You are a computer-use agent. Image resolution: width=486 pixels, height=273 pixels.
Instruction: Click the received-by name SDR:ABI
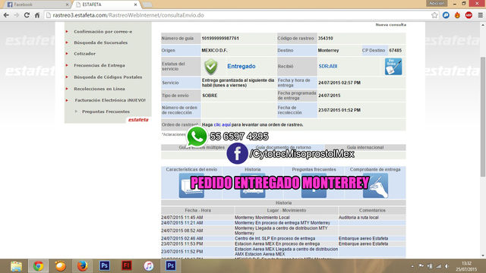point(328,66)
